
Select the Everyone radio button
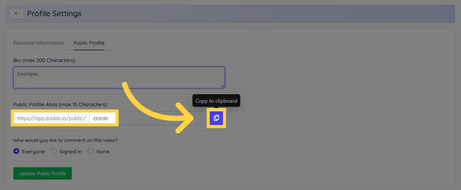tap(16, 151)
